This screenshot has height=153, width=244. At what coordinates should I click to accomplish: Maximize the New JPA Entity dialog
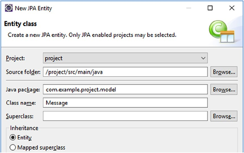(210, 8)
